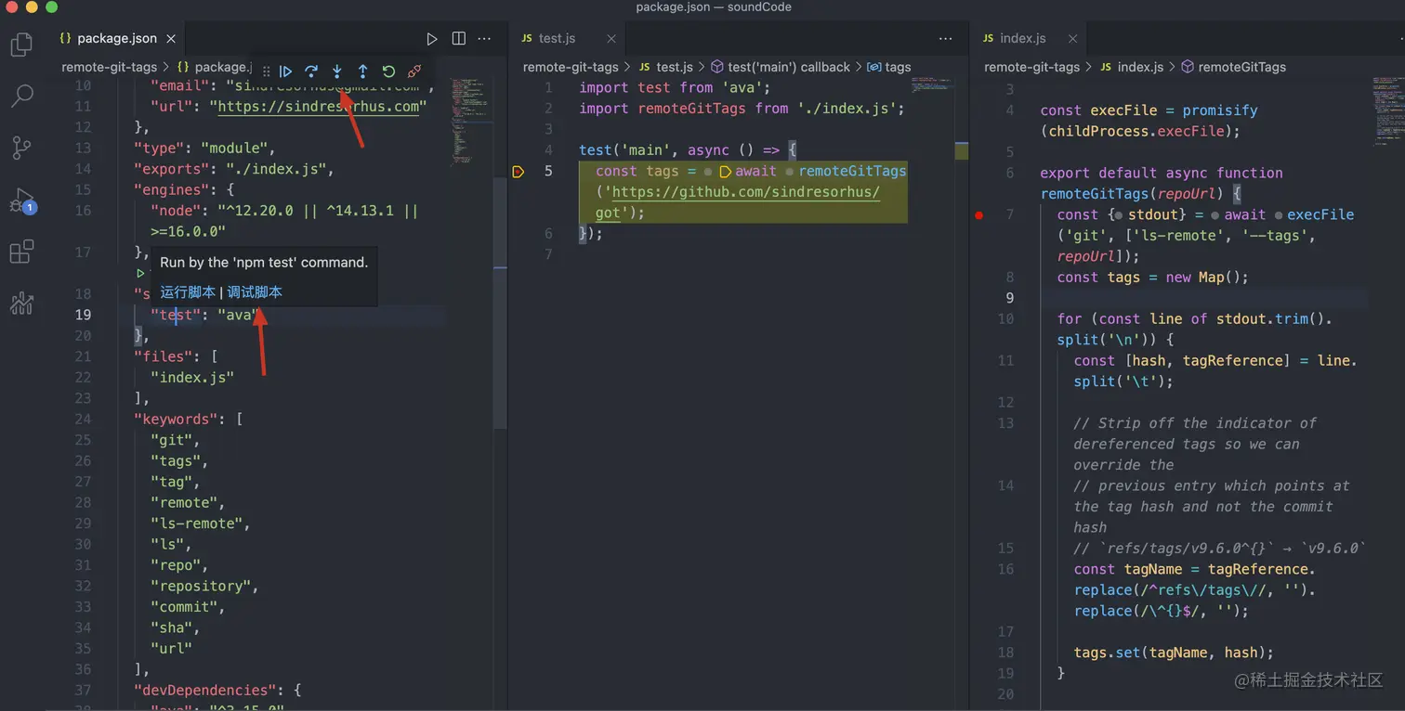Click the "exports": "./index.js" line
Image resolution: width=1405 pixels, height=711 pixels.
point(233,169)
